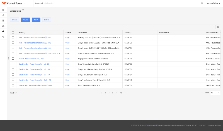Image resolution: width=223 pixels, height=131 pixels.
Task: Open Email Intake Trade Orders [A] - MD - 40
Action: click(x=34, y=69)
